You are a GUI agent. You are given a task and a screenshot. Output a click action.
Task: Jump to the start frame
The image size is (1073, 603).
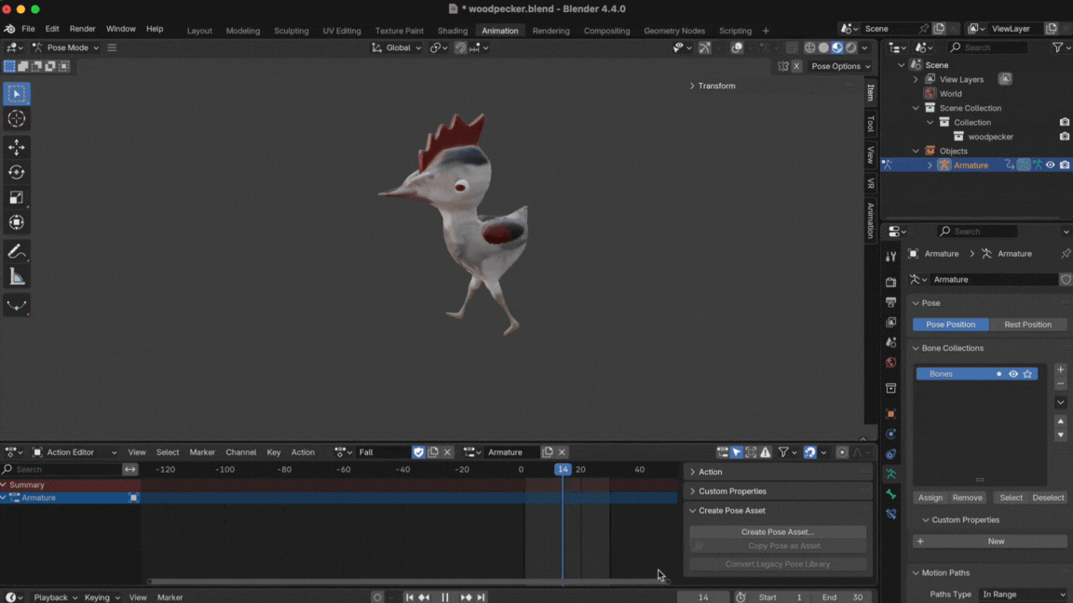coord(409,596)
